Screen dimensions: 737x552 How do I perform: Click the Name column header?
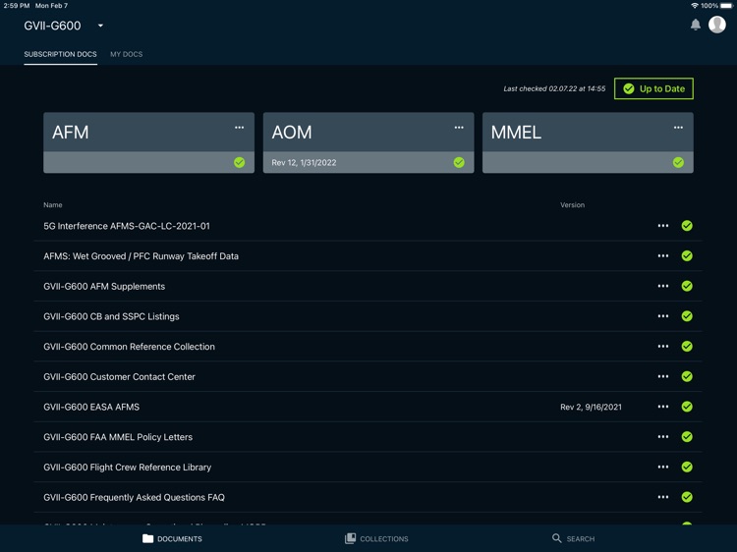coord(53,205)
